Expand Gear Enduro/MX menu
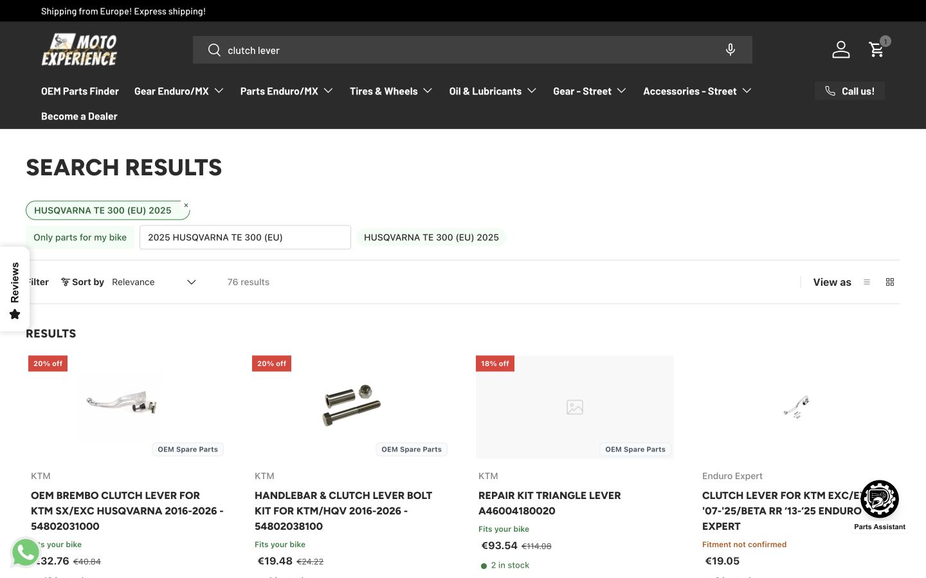This screenshot has width=926, height=578. point(179,91)
